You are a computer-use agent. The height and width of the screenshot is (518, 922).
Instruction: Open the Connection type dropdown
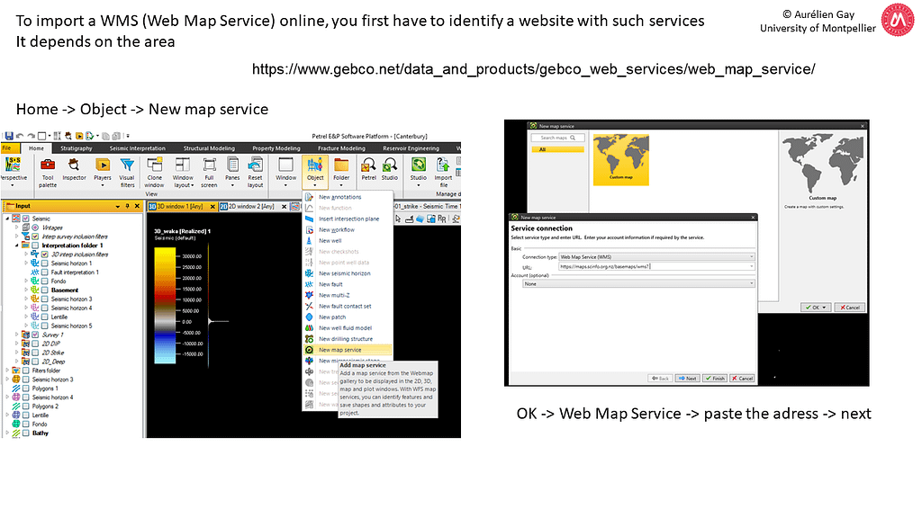pos(655,257)
